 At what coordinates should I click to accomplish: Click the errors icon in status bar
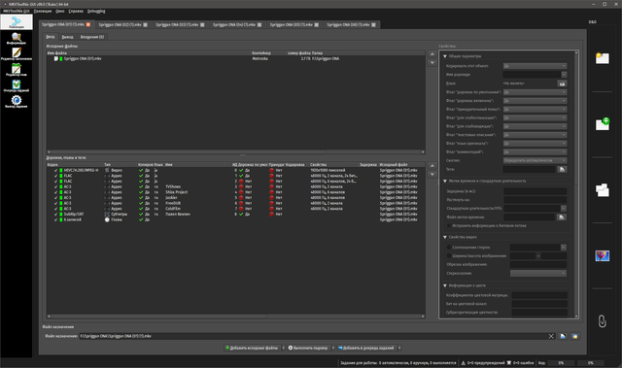(x=509, y=363)
